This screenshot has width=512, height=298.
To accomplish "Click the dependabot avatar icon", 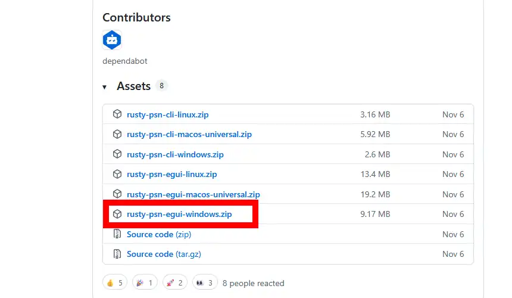I will pyautogui.click(x=112, y=41).
